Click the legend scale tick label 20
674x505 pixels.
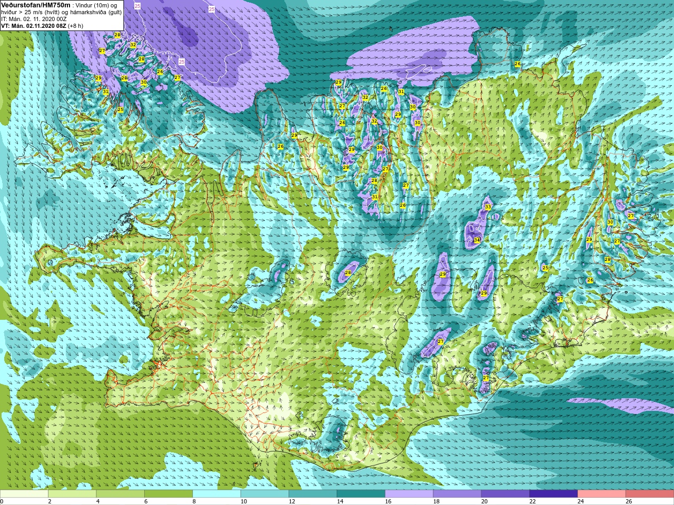point(484,501)
